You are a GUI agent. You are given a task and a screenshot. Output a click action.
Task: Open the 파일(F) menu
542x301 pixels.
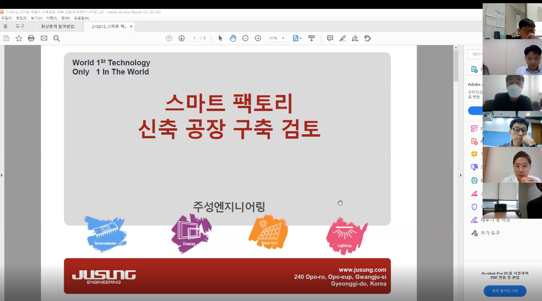tap(6, 18)
